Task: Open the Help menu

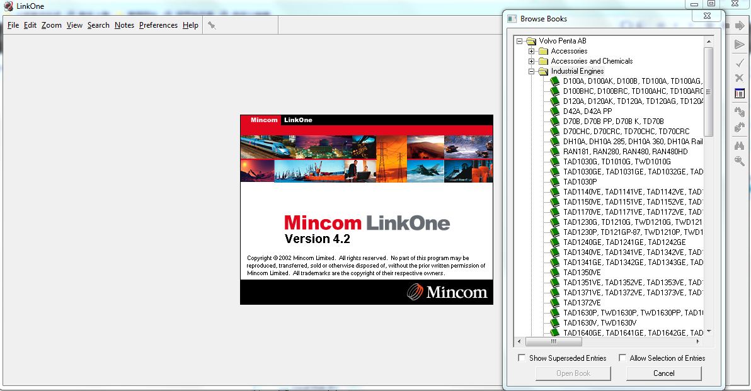Action: [x=190, y=25]
